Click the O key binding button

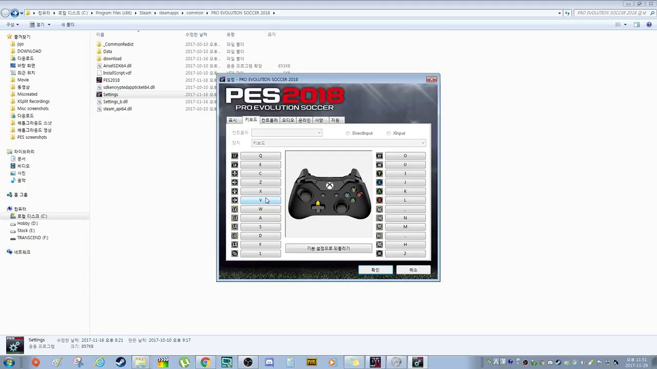tap(405, 156)
